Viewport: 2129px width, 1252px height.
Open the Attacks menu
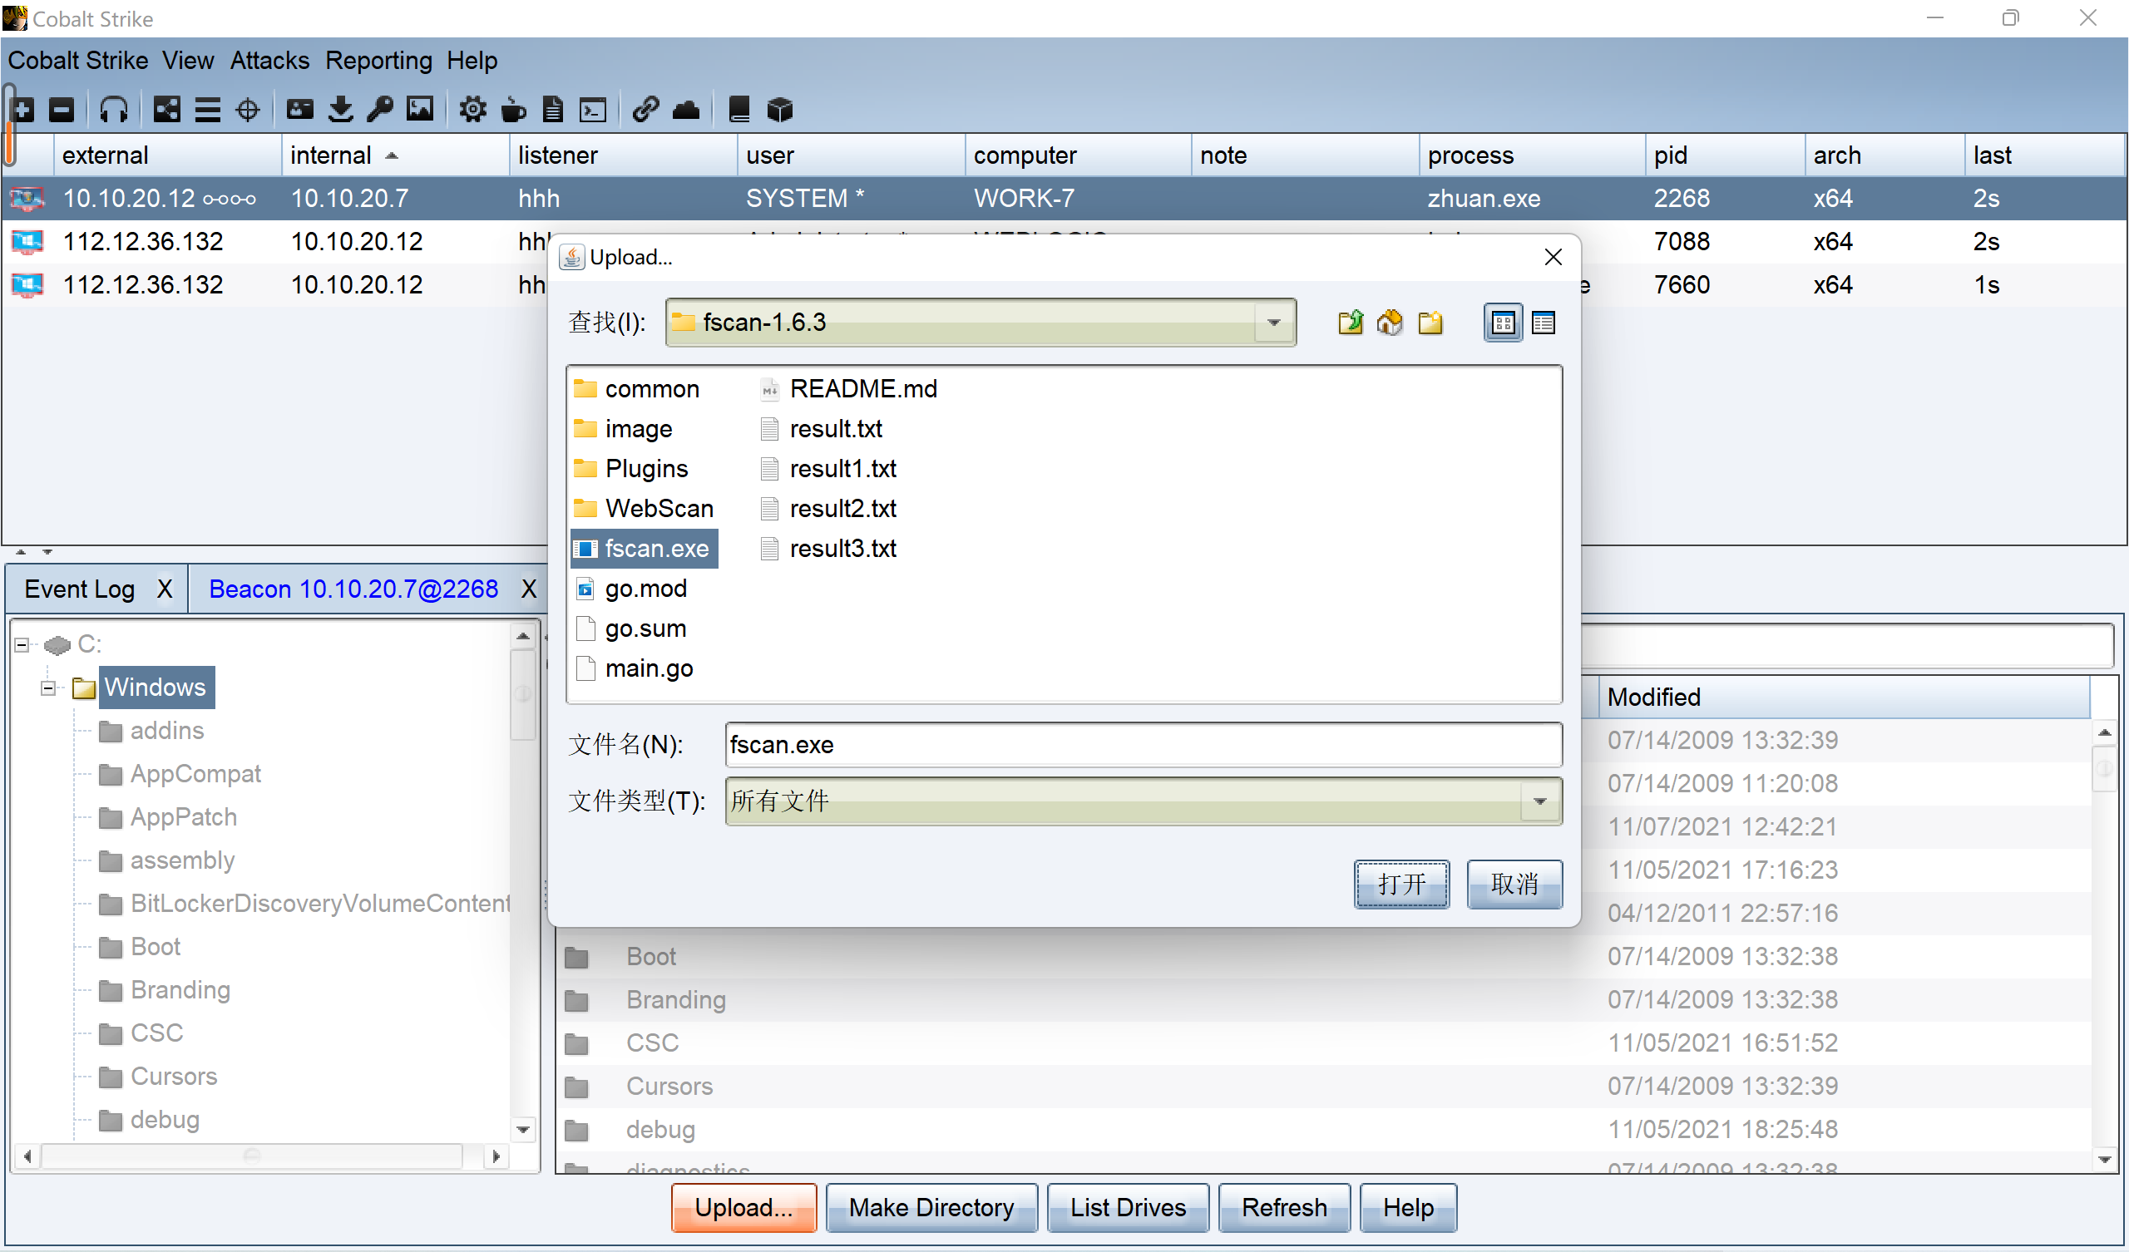pyautogui.click(x=269, y=61)
